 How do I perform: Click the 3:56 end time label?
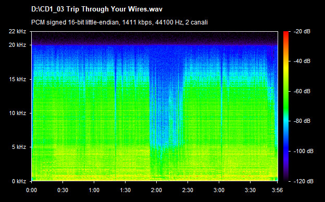click(x=277, y=190)
